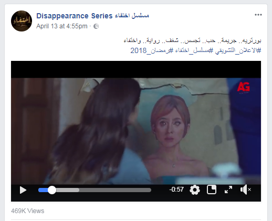Enter fullscreen video mode

point(228,190)
